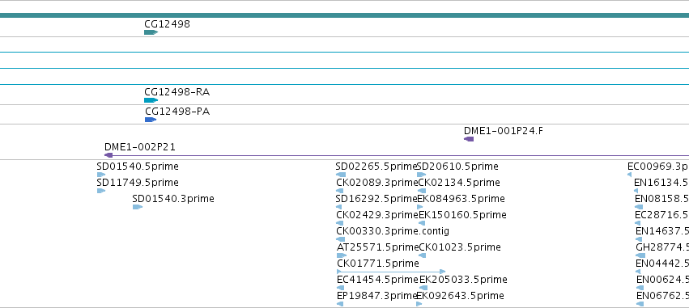Viewport: 689px width, 308px height.
Task: Select the AT25571.5prime feature arrow
Action: pyautogui.click(x=342, y=255)
